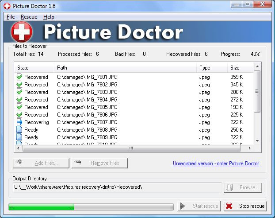Click the 272 K size value
The width and height of the screenshot is (275, 218).
pyautogui.click(x=237, y=100)
